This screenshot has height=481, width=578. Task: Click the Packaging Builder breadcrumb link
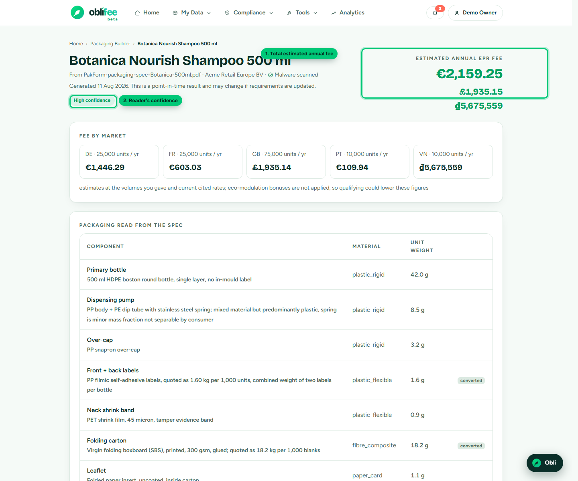click(110, 44)
